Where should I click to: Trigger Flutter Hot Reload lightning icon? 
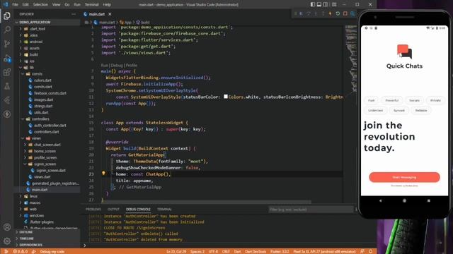(x=331, y=13)
